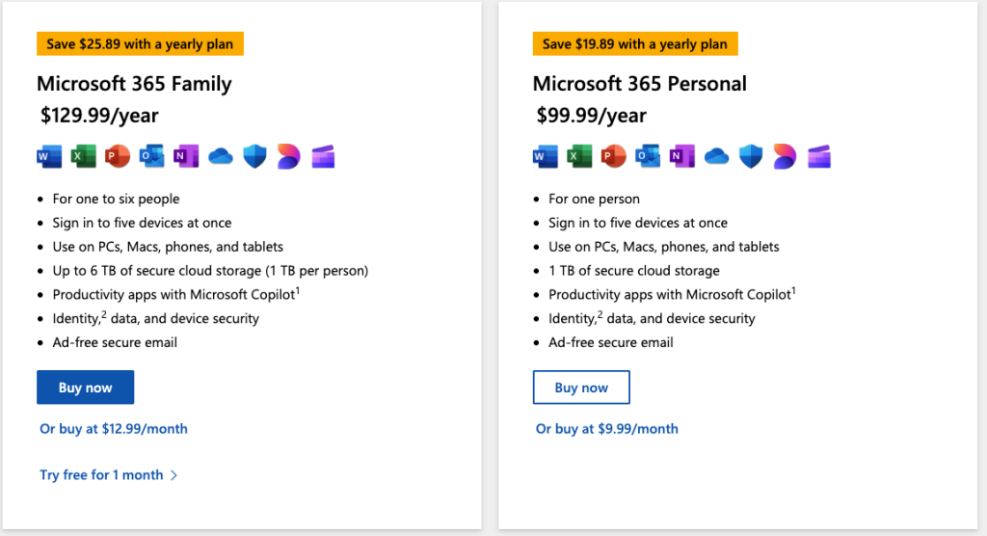Viewport: 987px width, 536px height.
Task: Click the Word icon under Microsoft 365 Family
Action: tap(49, 156)
